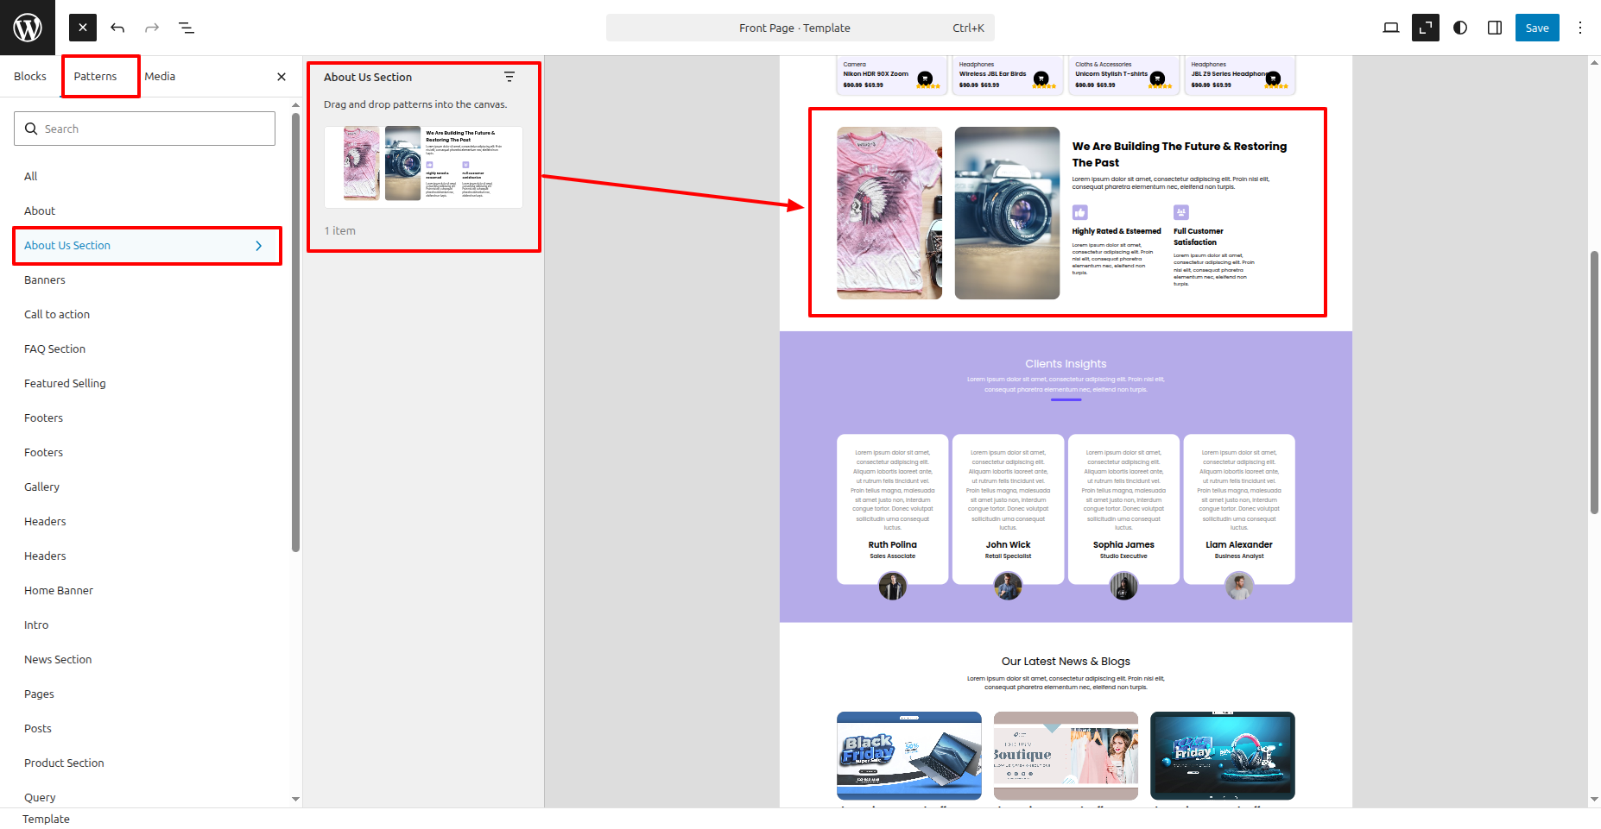Select the About Us pattern thumbnail
This screenshot has height=829, width=1601.
pos(423,166)
